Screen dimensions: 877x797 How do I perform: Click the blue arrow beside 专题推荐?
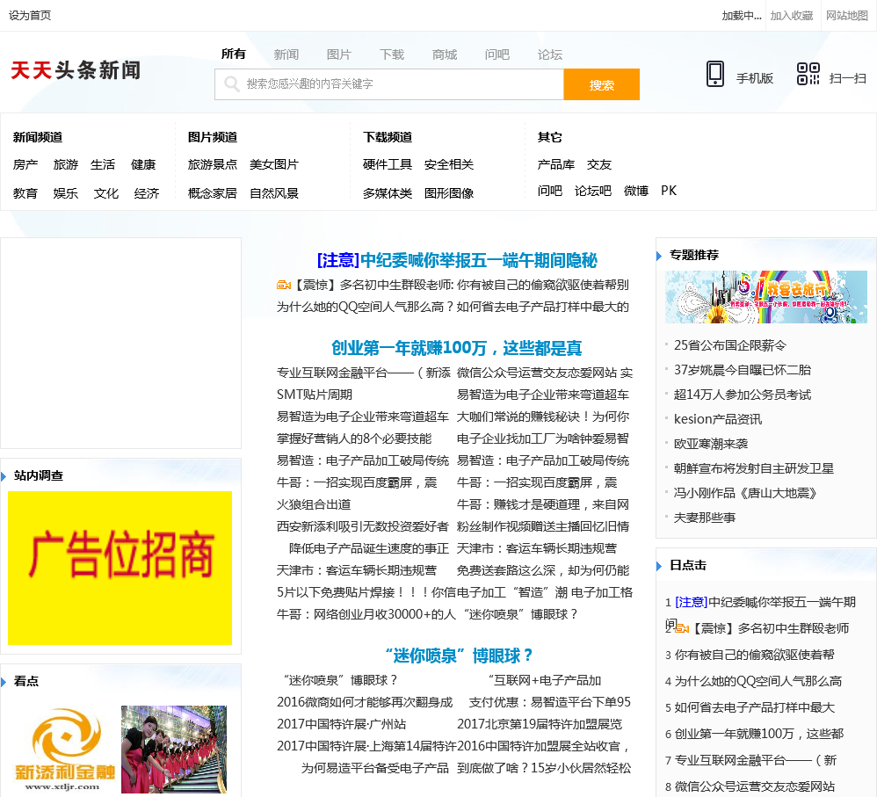pos(659,256)
